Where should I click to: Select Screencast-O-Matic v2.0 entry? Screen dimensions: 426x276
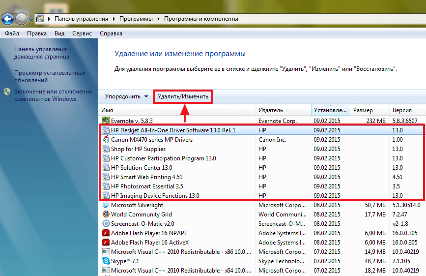click(142, 224)
